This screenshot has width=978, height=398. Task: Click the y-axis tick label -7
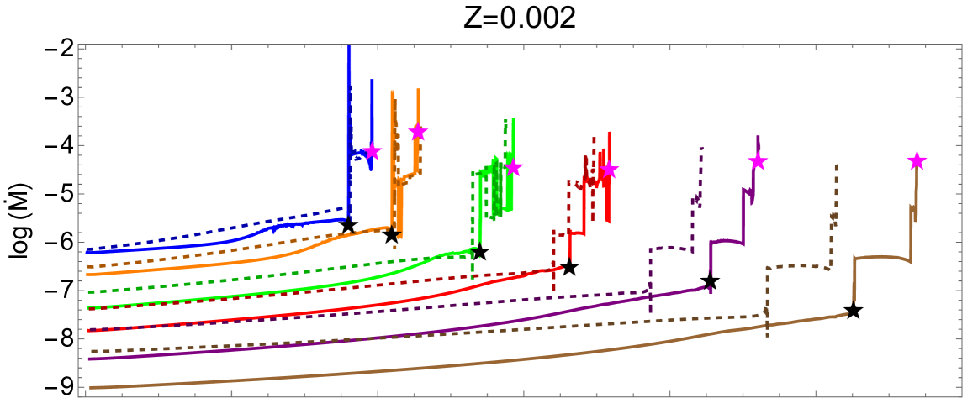[x=60, y=291]
